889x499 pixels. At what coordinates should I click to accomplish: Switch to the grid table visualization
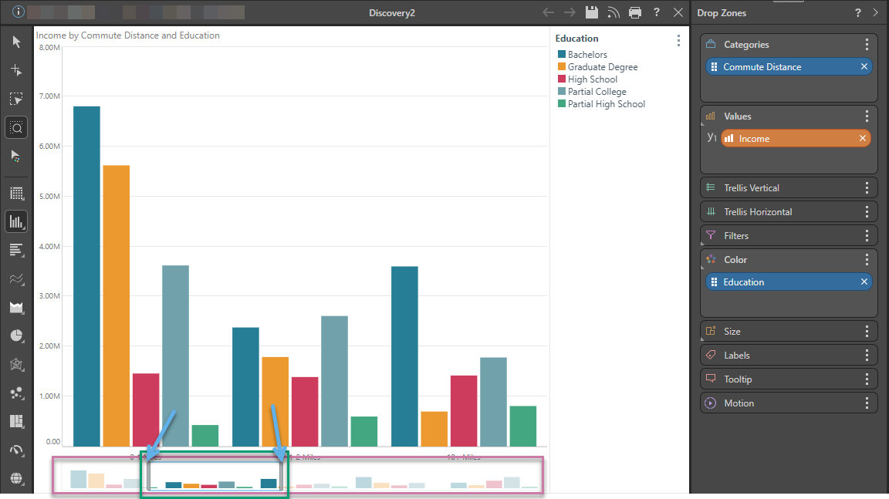[16, 194]
